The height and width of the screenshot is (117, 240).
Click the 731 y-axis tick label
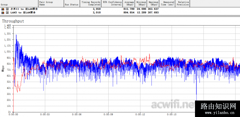coord(9,70)
